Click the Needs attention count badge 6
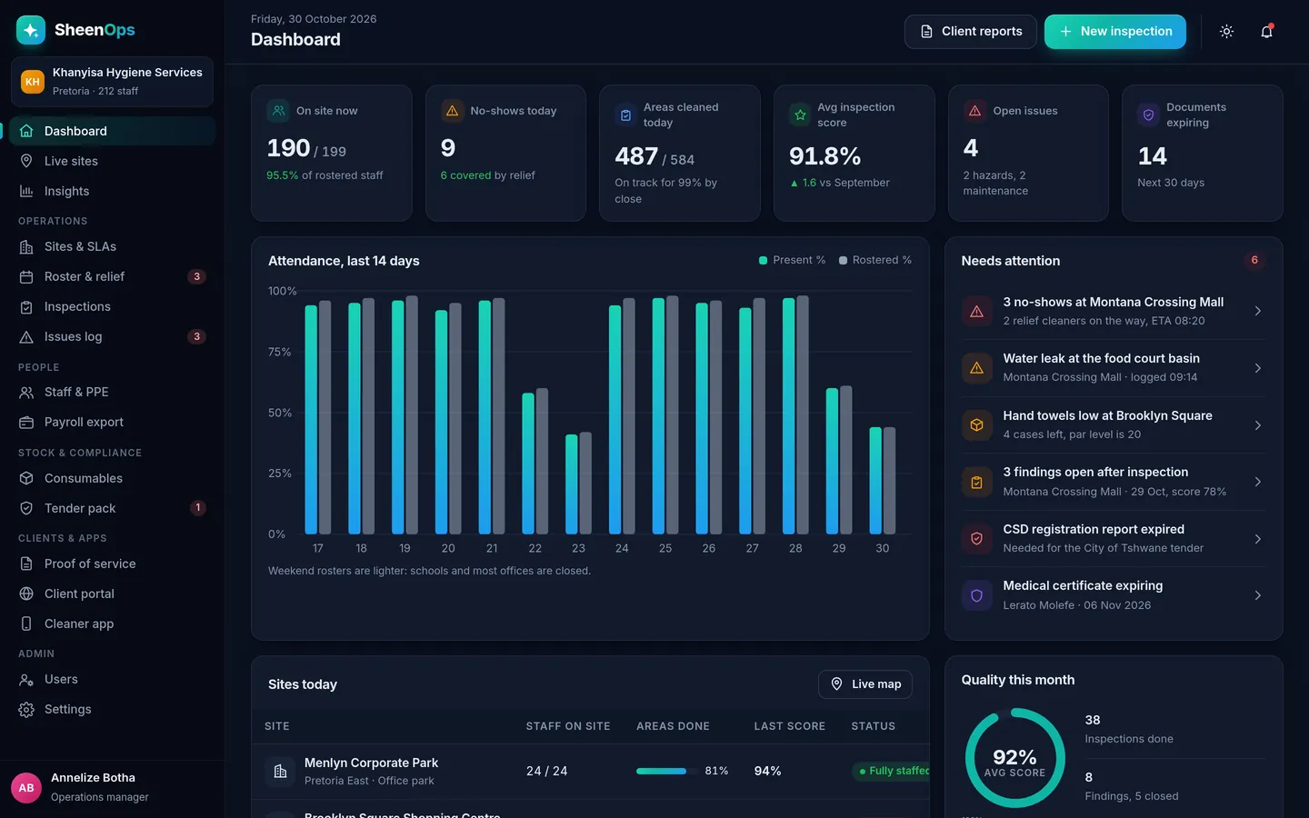The height and width of the screenshot is (818, 1309). 1254,260
